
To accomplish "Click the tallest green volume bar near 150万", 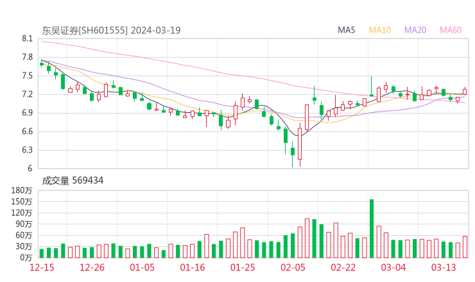I will pos(372,228).
